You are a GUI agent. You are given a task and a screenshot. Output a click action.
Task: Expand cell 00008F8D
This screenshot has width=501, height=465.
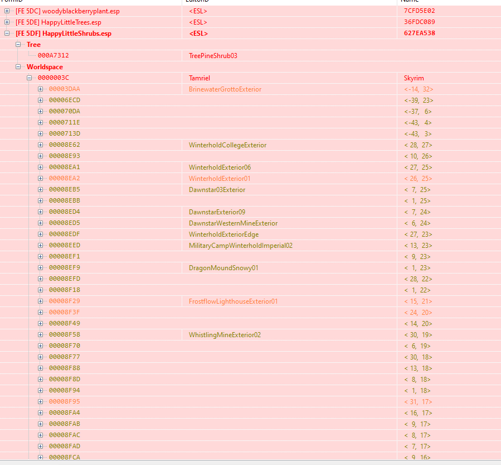pos(40,379)
